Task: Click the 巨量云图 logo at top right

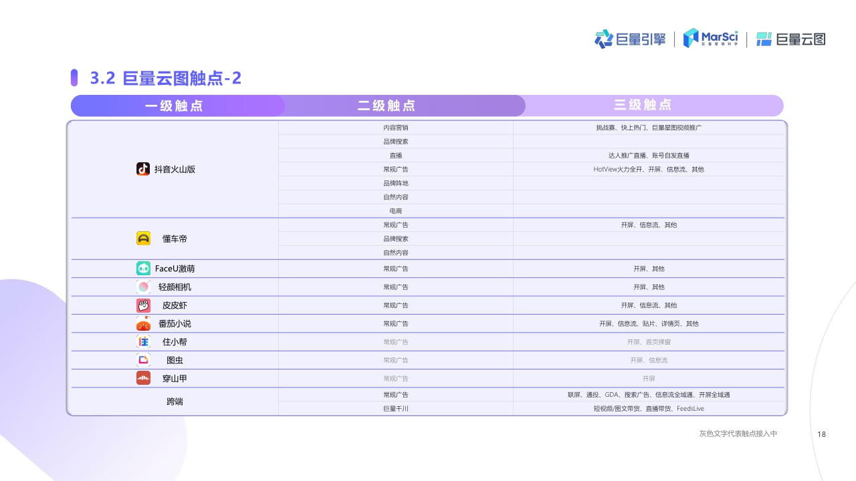Action: coord(790,39)
